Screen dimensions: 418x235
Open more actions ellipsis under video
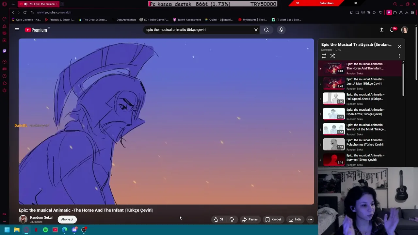point(310,219)
